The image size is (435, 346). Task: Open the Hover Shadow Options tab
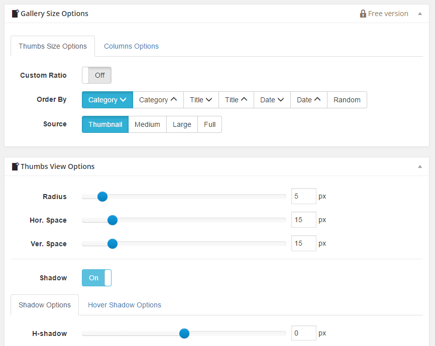(124, 305)
